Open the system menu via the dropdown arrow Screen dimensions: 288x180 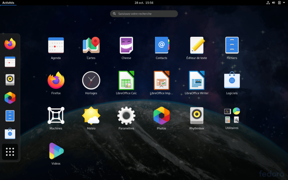284,3
